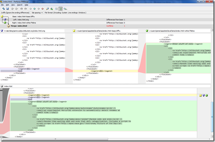215x142 pixels.
Task: Open the File menu
Action: (2, 5)
